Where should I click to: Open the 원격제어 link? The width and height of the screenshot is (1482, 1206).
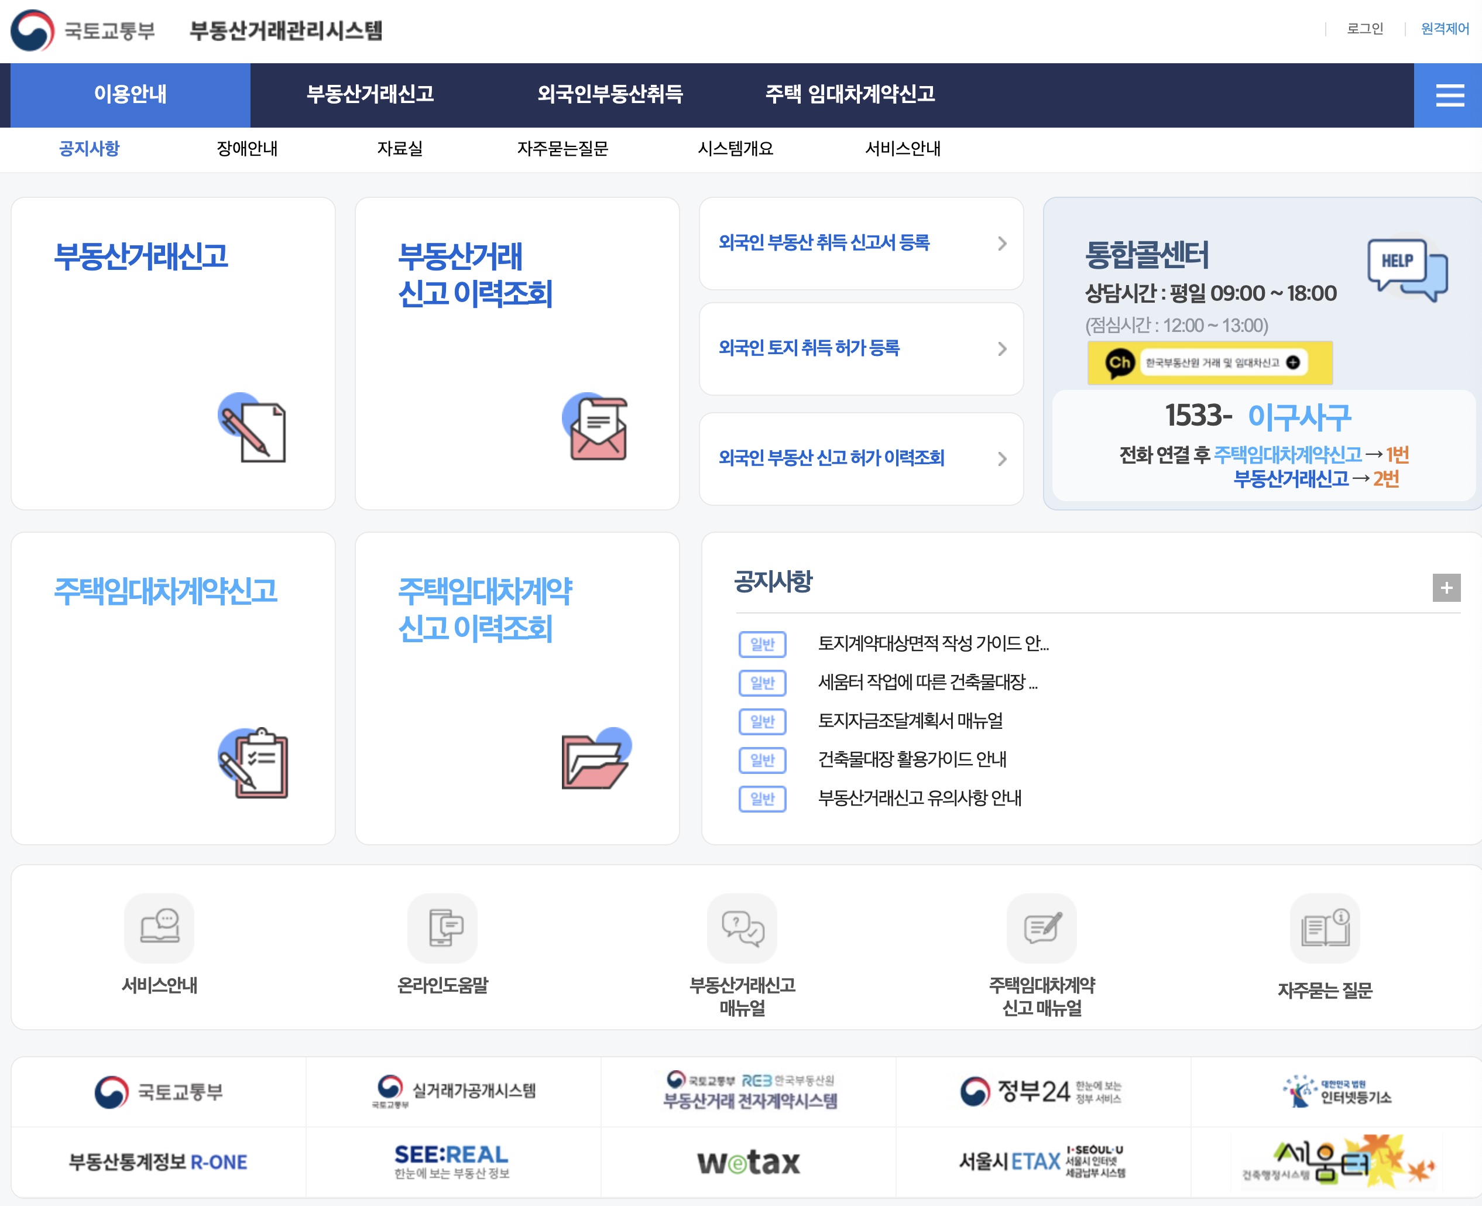tap(1445, 29)
